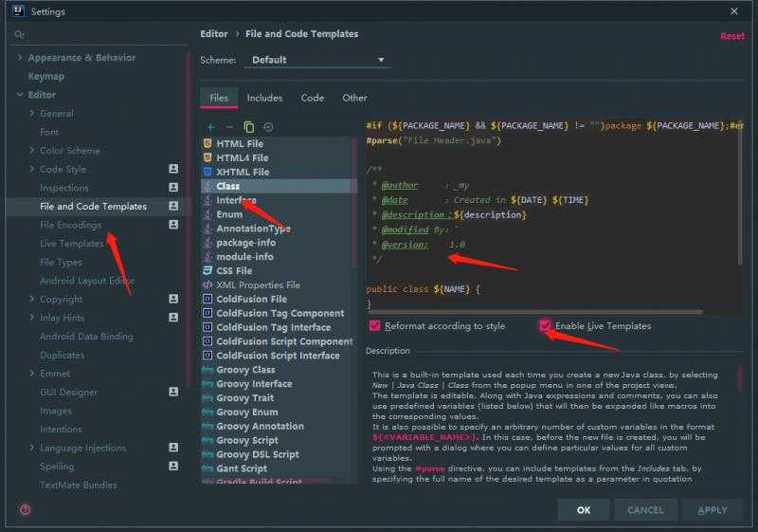Click the XML Properties File icon
This screenshot has height=532, width=758.
(x=208, y=284)
